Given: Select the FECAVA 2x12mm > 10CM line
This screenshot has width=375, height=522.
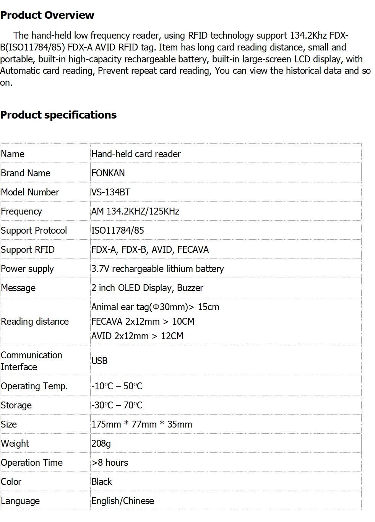Looking at the screenshot, I should (x=143, y=321).
